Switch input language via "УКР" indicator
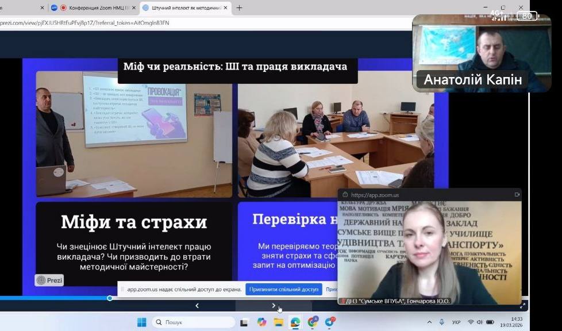The height and width of the screenshot is (331, 562). pyautogui.click(x=456, y=322)
